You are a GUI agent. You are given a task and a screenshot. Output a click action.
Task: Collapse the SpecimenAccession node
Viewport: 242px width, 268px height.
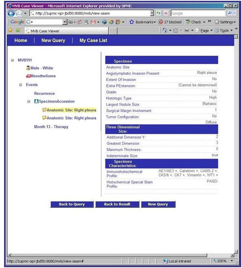point(29,102)
